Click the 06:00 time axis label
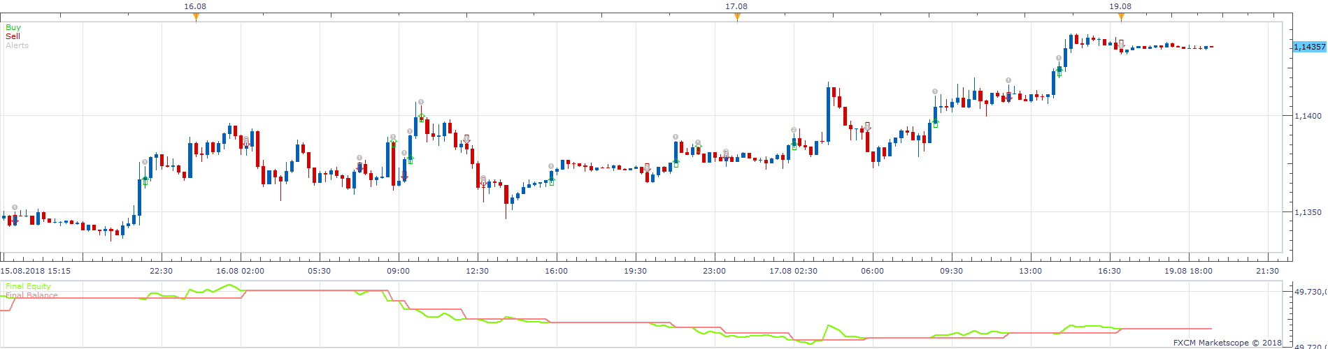Viewport: 1328px width, 349px height. coord(873,271)
